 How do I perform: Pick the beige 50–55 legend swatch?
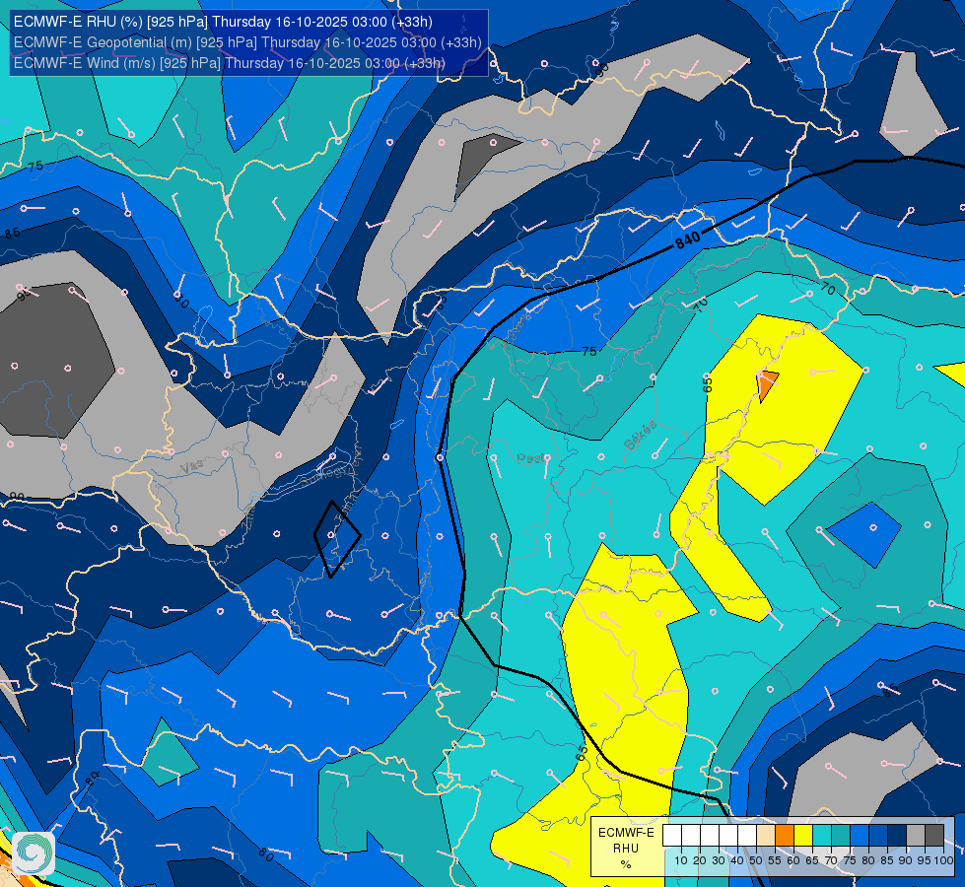pos(766,836)
